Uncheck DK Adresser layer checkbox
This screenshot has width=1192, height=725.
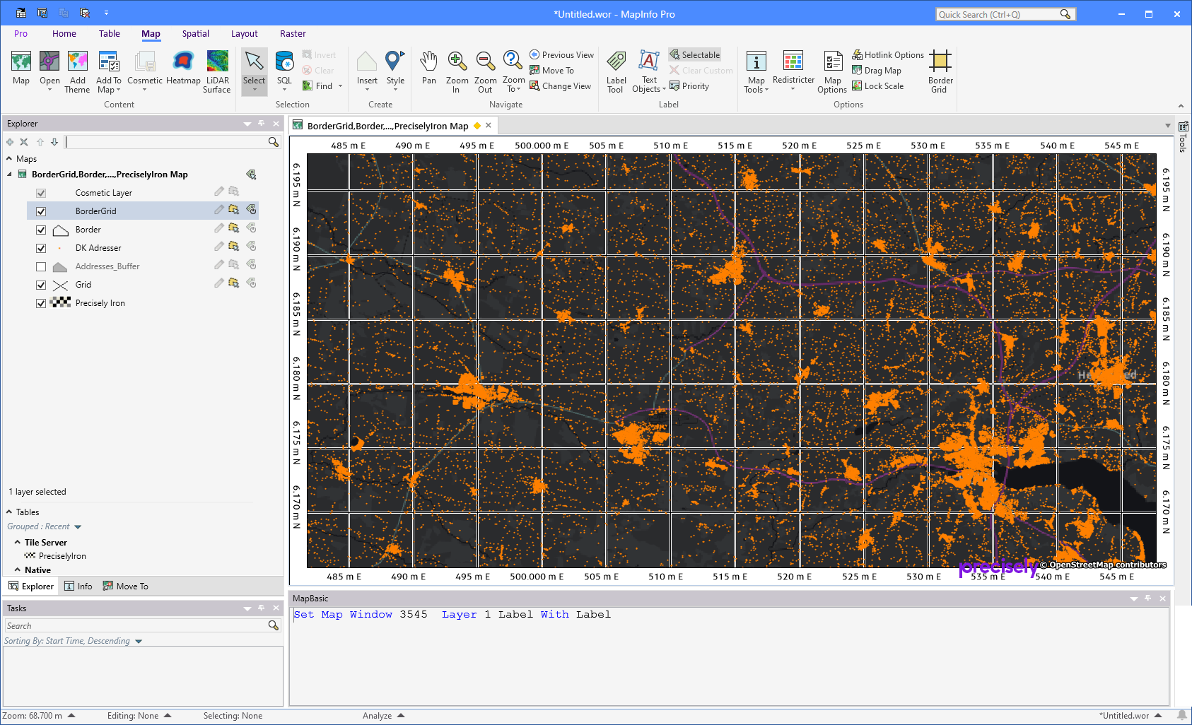click(x=41, y=248)
